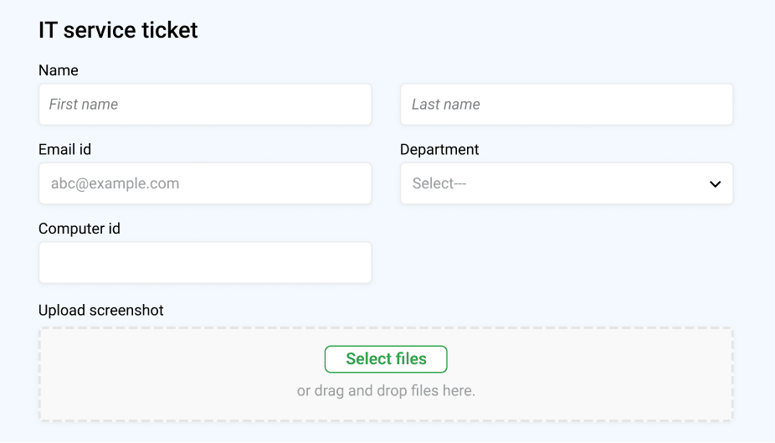Click the Select files button

[386, 359]
